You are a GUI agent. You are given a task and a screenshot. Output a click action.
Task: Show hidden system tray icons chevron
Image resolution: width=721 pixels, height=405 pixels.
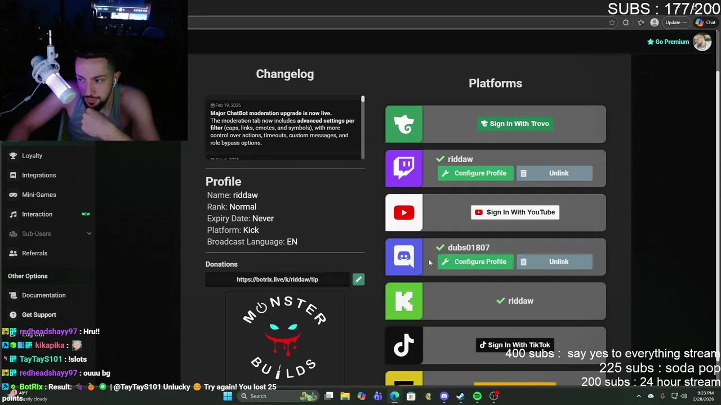pos(638,396)
